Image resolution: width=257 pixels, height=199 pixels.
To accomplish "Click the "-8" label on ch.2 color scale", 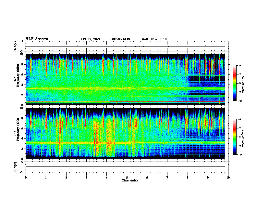I will (239, 137).
